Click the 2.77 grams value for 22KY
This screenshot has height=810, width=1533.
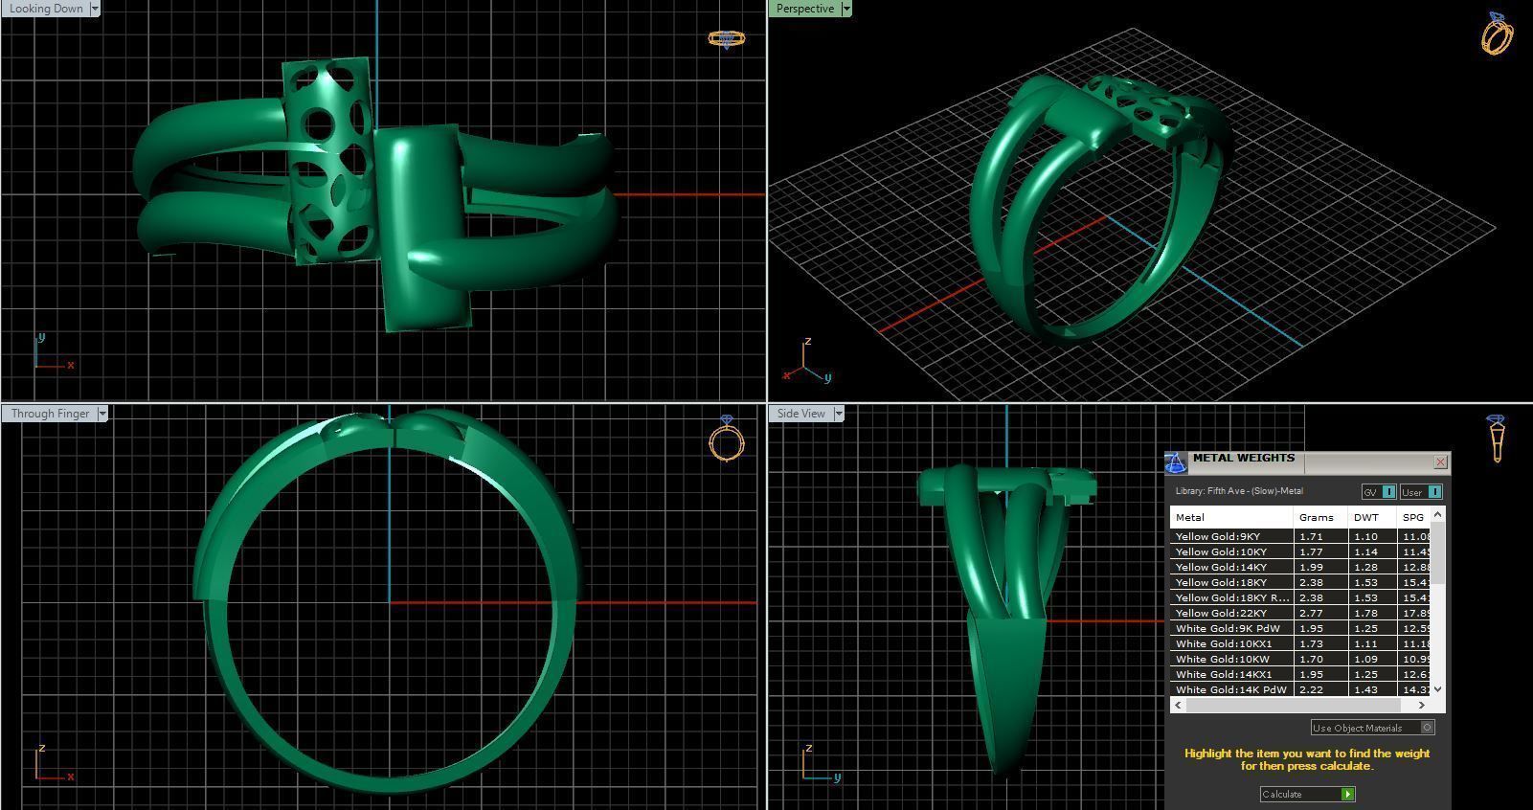[1311, 613]
